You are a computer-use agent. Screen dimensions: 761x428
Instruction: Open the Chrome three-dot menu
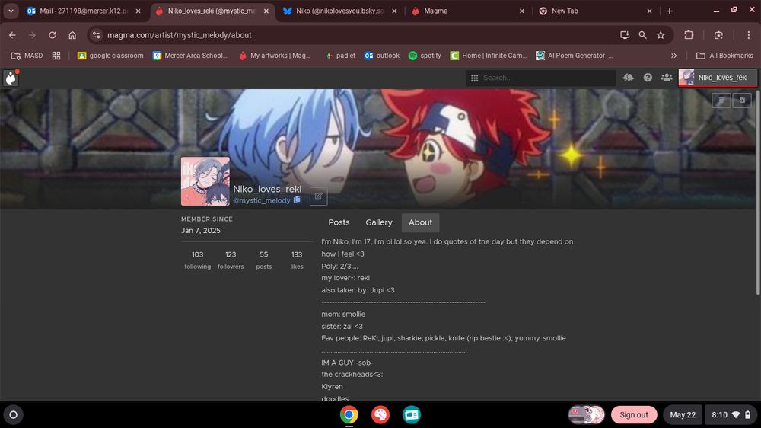point(748,35)
